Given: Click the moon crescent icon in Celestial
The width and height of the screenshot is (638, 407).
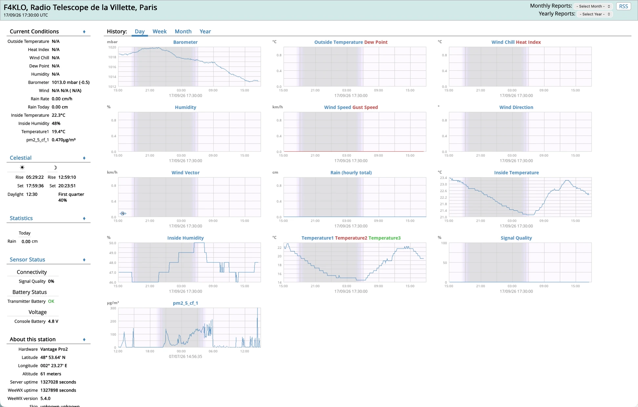Looking at the screenshot, I should click(55, 167).
